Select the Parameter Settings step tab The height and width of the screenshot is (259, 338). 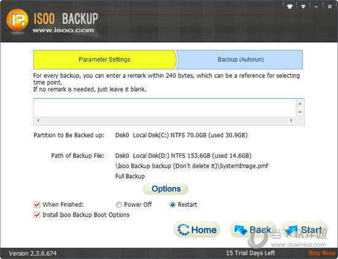(104, 60)
